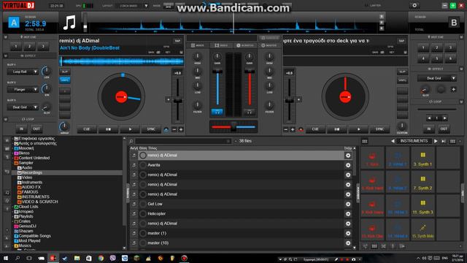Click hot cue 5 on deck B
467x263 pixels.
pyautogui.click(x=437, y=58)
